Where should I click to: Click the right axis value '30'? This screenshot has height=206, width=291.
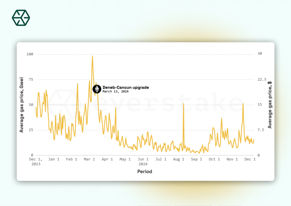(260, 53)
